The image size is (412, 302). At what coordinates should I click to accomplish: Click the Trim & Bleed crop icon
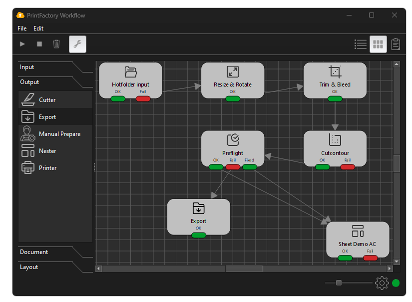pyautogui.click(x=335, y=71)
